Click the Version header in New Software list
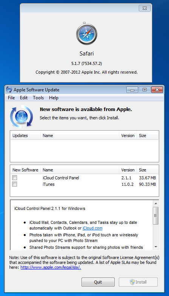 coord(128,170)
